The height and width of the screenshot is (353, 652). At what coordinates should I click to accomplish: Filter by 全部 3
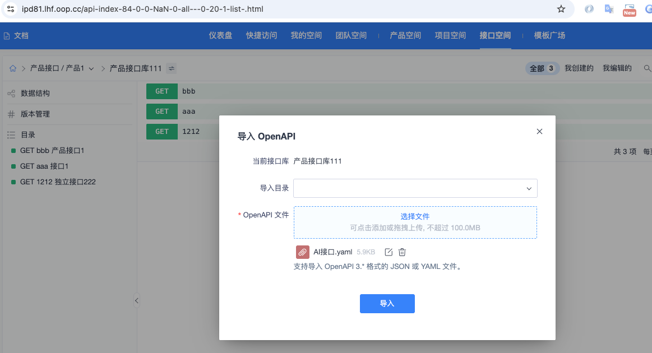point(542,68)
